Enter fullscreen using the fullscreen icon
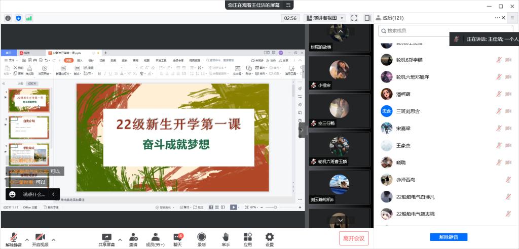The width and height of the screenshot is (519, 249). coord(354,18)
